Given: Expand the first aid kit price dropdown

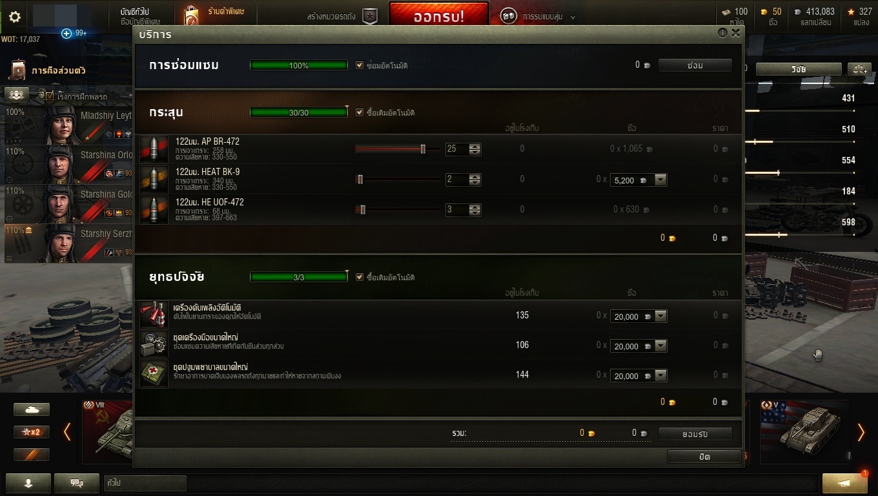Looking at the screenshot, I should pos(660,376).
